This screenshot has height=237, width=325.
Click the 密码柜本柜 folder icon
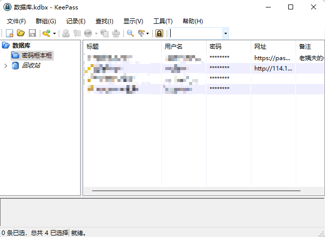coord(15,55)
